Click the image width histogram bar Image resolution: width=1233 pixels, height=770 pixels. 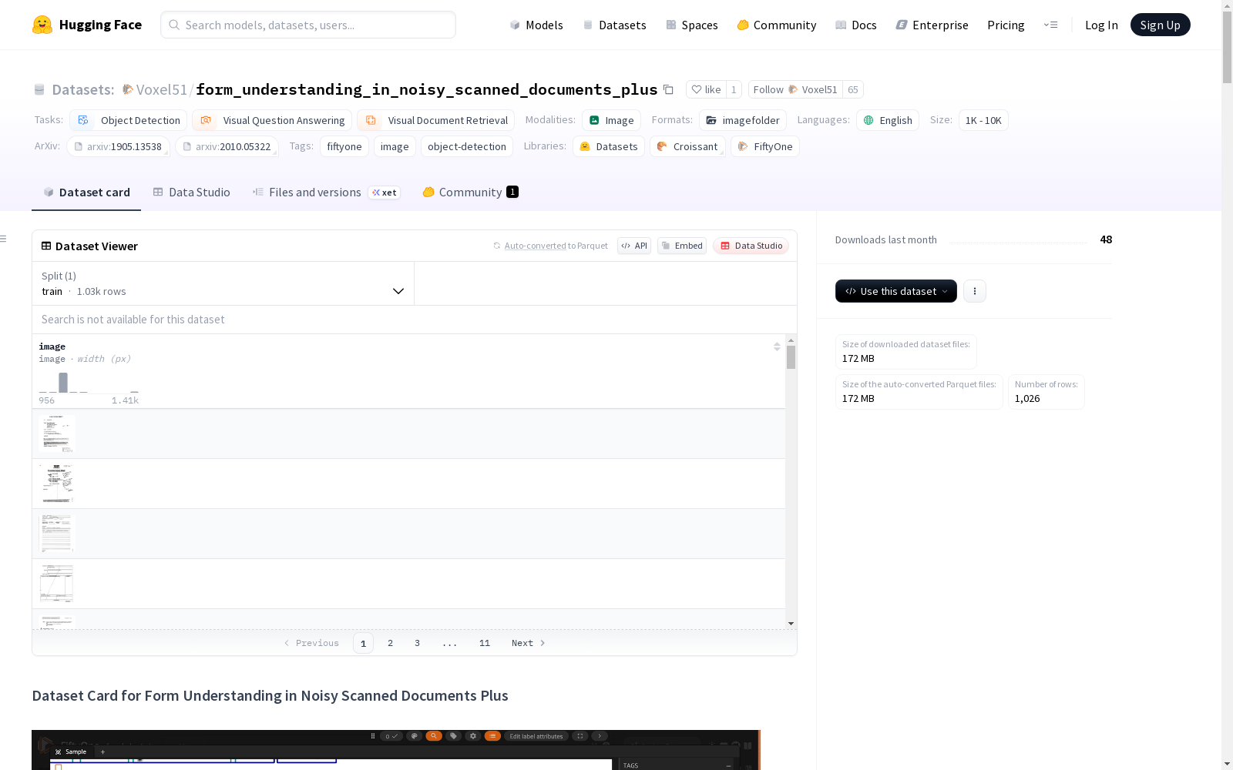tap(63, 383)
